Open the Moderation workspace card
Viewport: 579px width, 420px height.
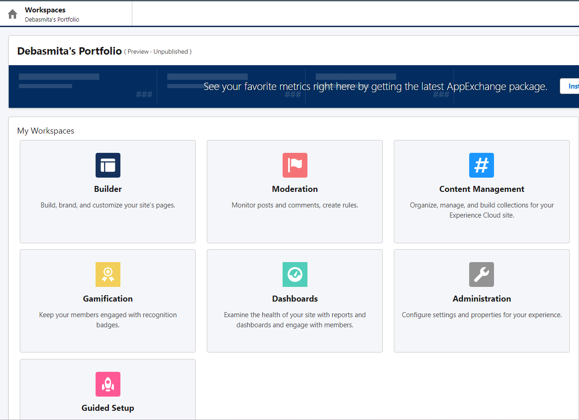(295, 191)
